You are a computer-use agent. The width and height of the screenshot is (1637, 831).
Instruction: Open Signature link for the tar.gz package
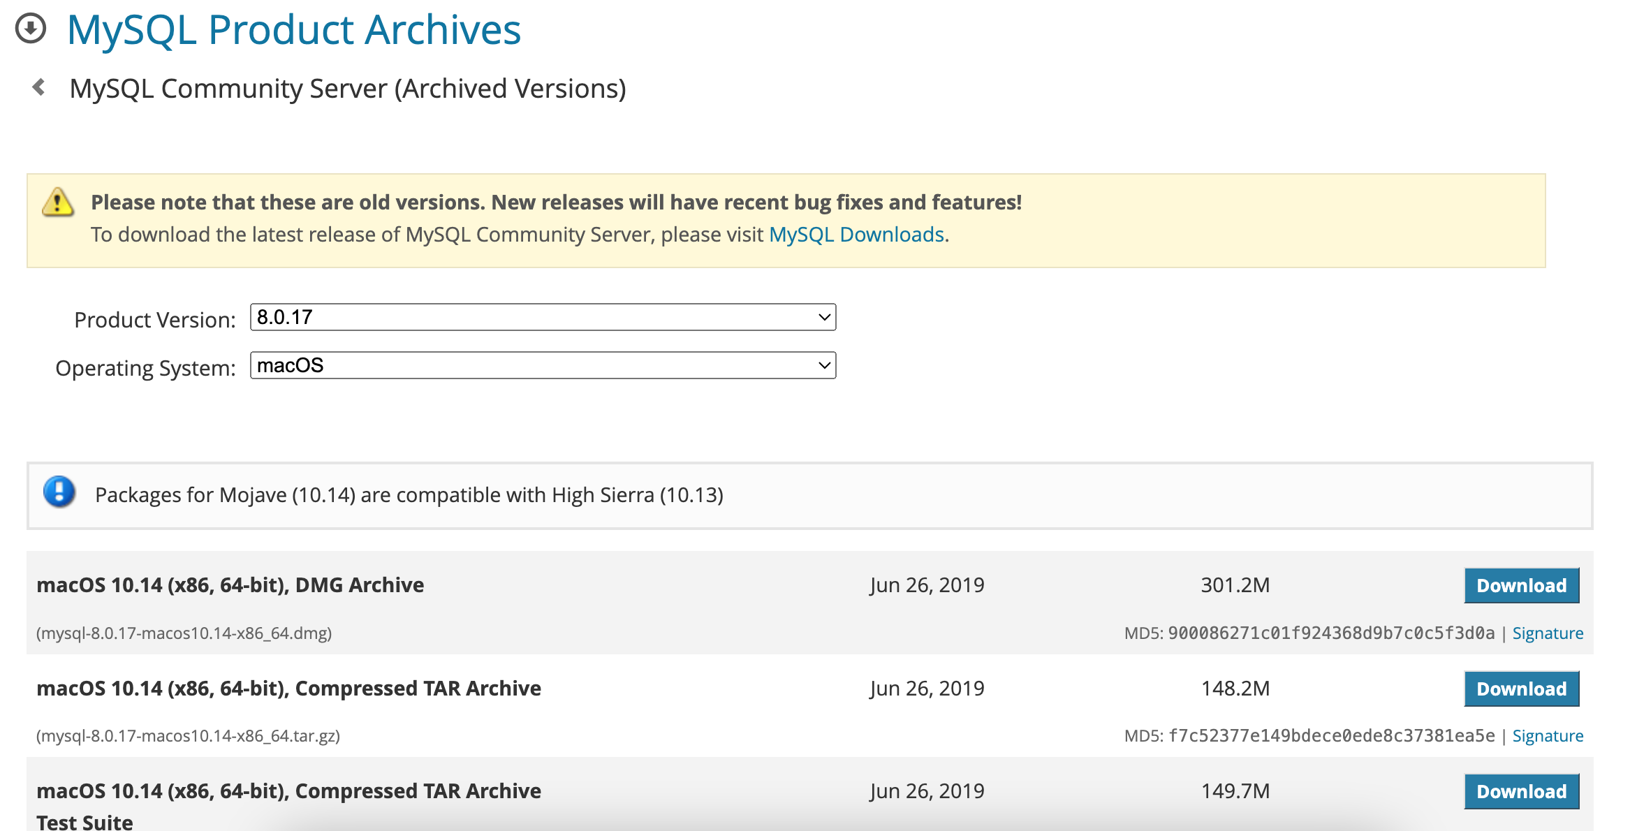coord(1548,736)
